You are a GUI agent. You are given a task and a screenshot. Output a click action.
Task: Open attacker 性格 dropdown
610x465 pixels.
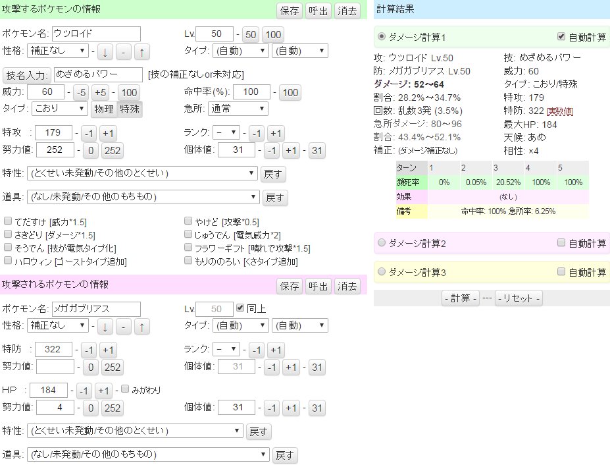click(57, 51)
